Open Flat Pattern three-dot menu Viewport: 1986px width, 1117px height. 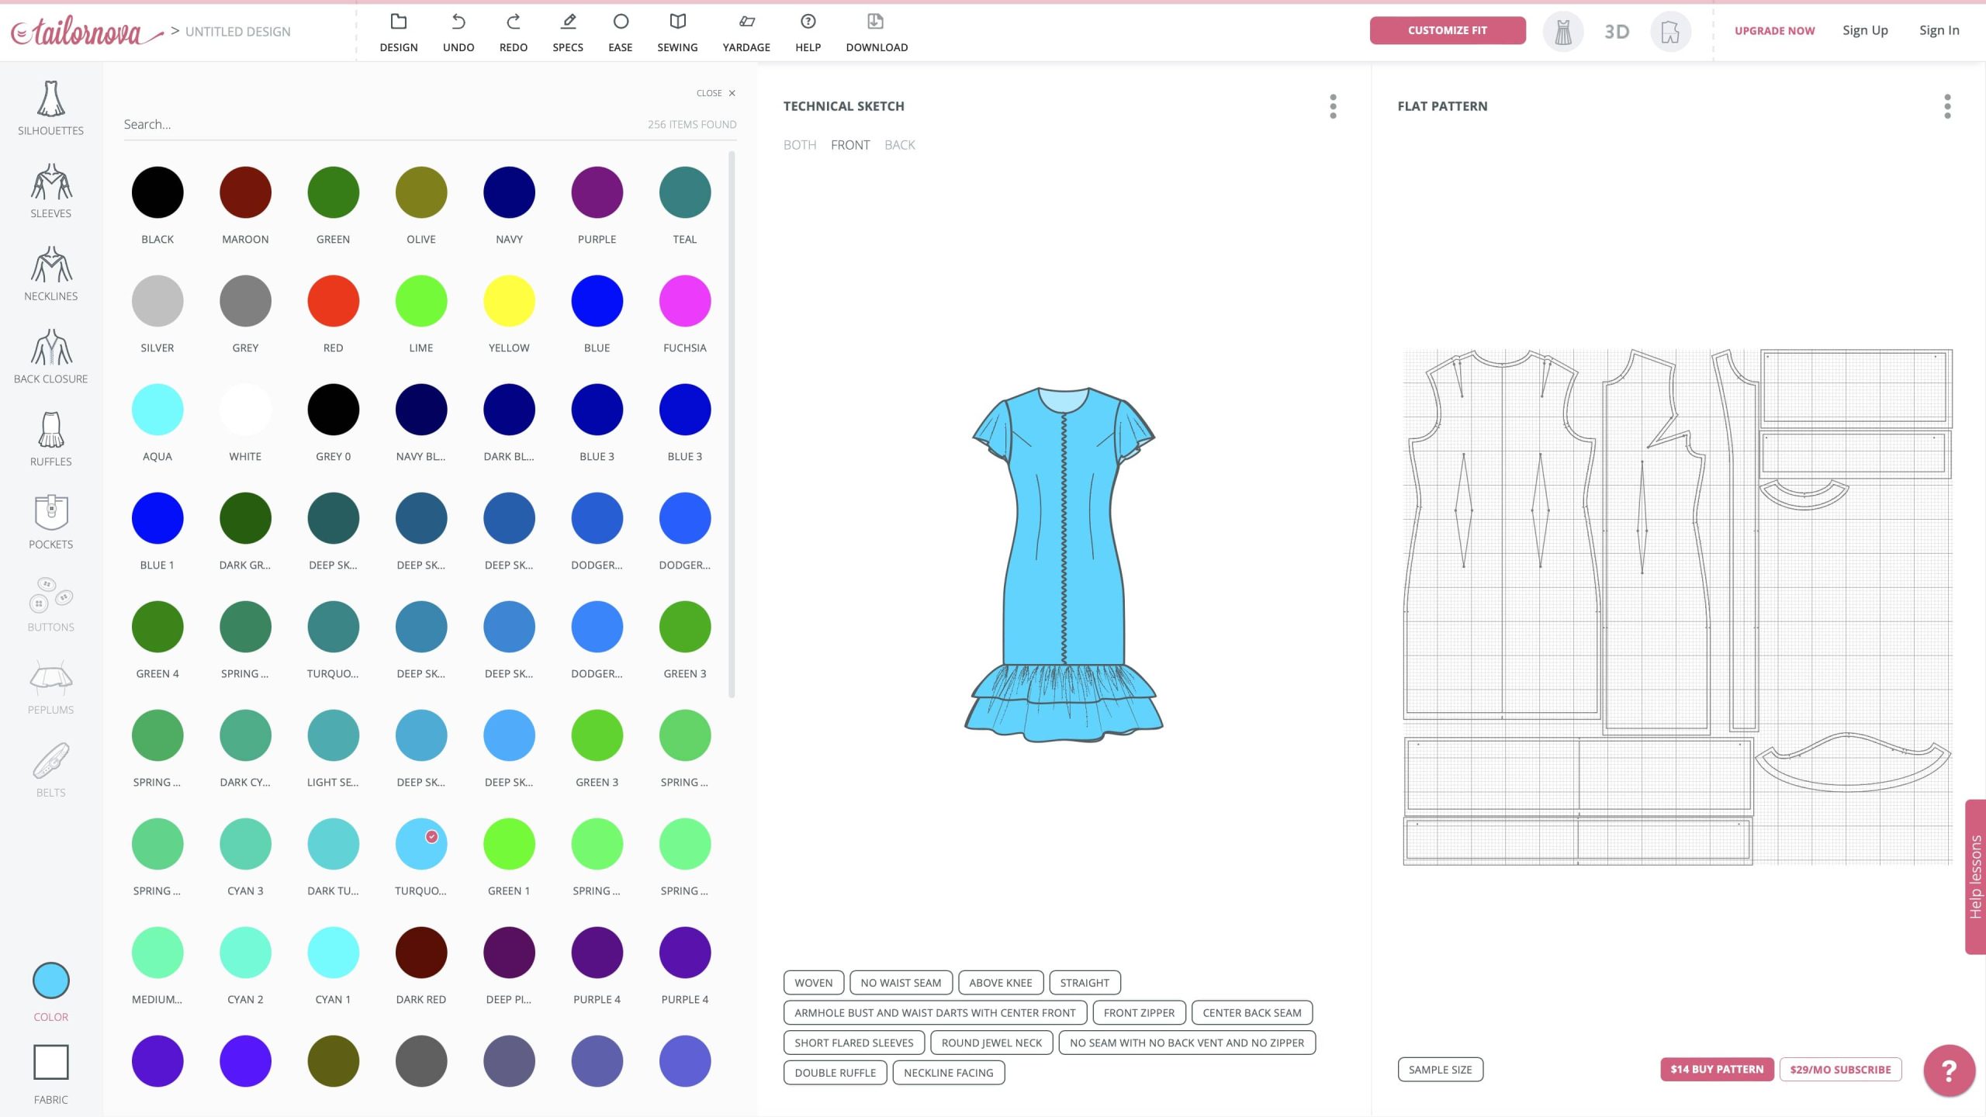[x=1946, y=106]
